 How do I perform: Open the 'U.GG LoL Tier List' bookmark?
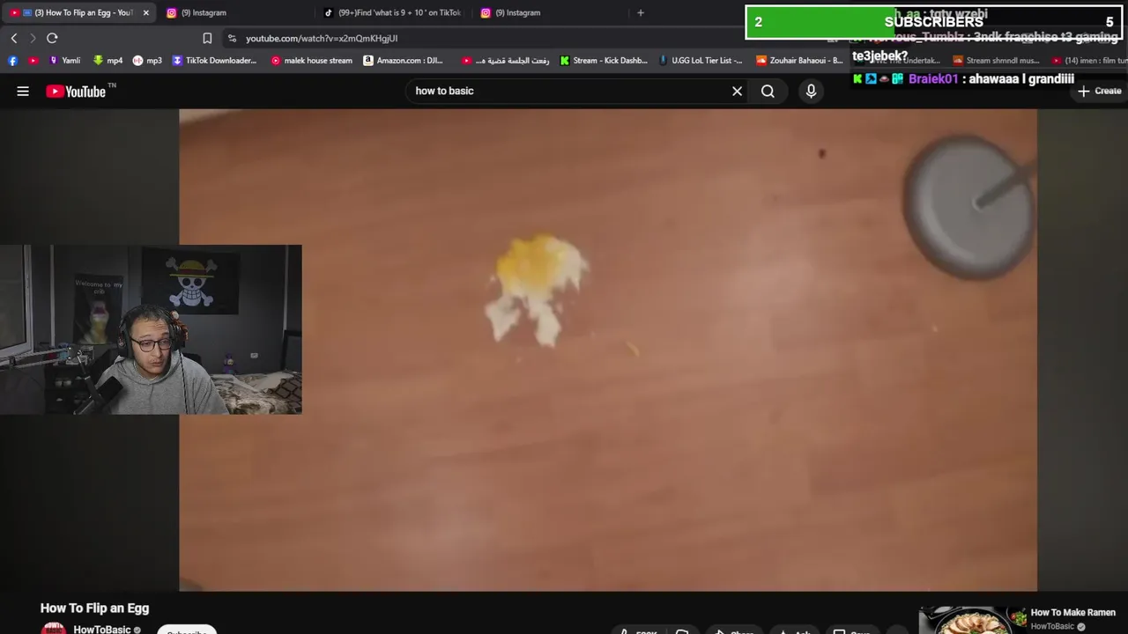[701, 61]
